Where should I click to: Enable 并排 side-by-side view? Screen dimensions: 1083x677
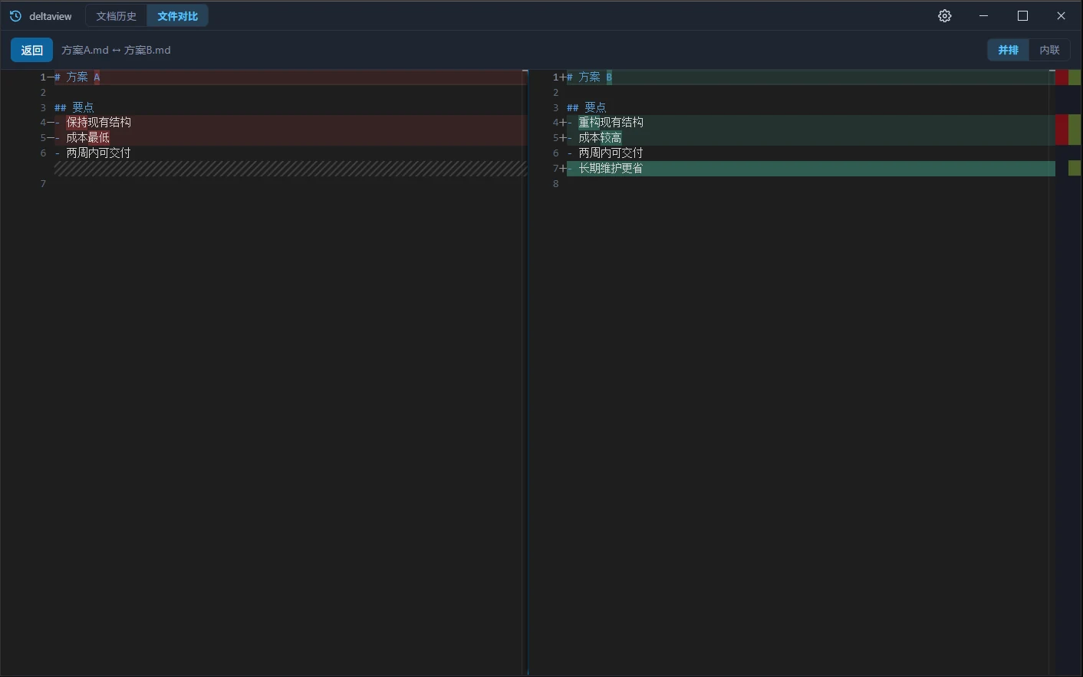1009,50
